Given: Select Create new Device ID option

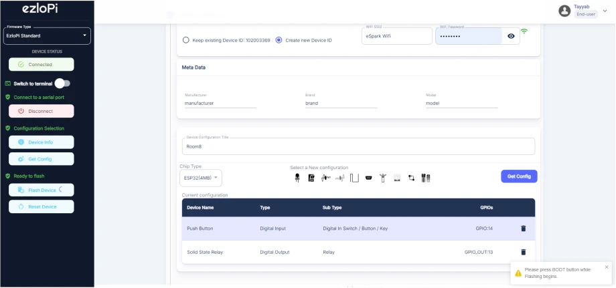Looking at the screenshot, I should pyautogui.click(x=279, y=40).
